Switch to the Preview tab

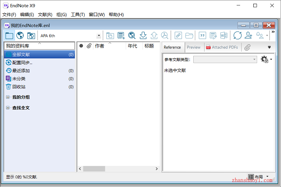[x=193, y=47]
